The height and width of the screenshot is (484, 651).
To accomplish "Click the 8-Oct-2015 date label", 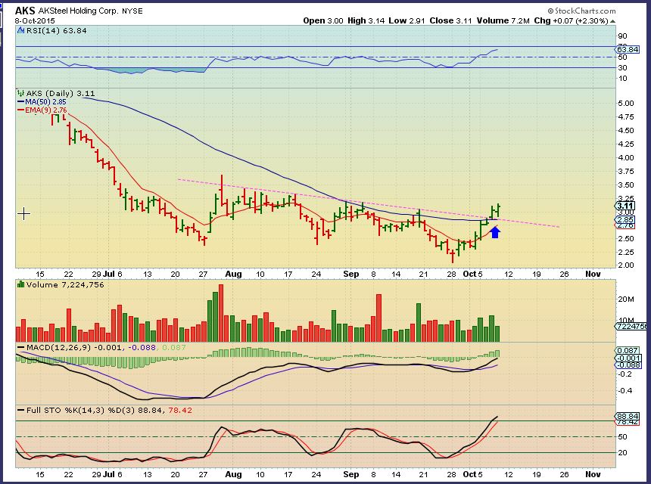I will (35, 20).
